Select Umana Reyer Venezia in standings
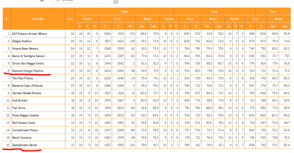294x153 pixels. click(25, 49)
